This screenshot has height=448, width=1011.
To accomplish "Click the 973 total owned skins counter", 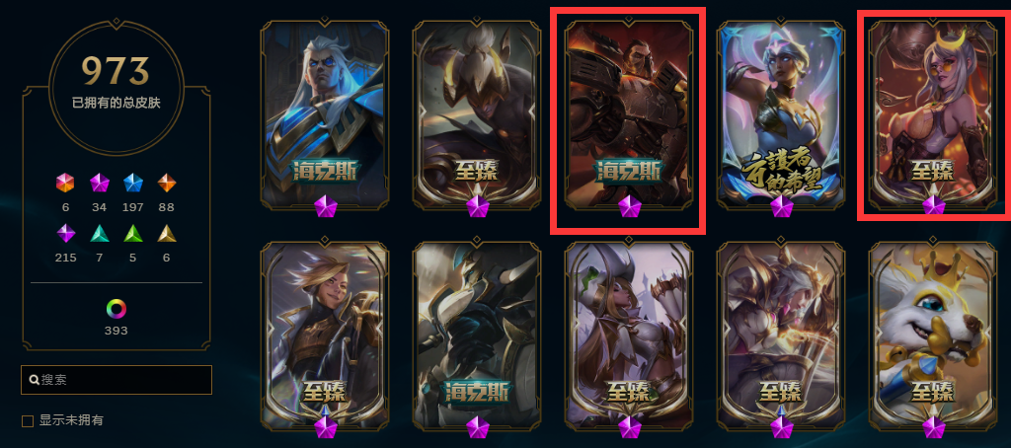I will pos(117,71).
